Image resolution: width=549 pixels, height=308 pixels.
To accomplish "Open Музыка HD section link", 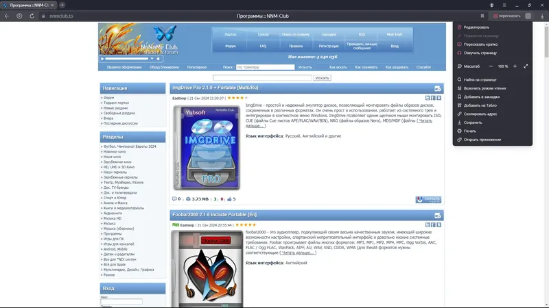I will click(113, 218).
